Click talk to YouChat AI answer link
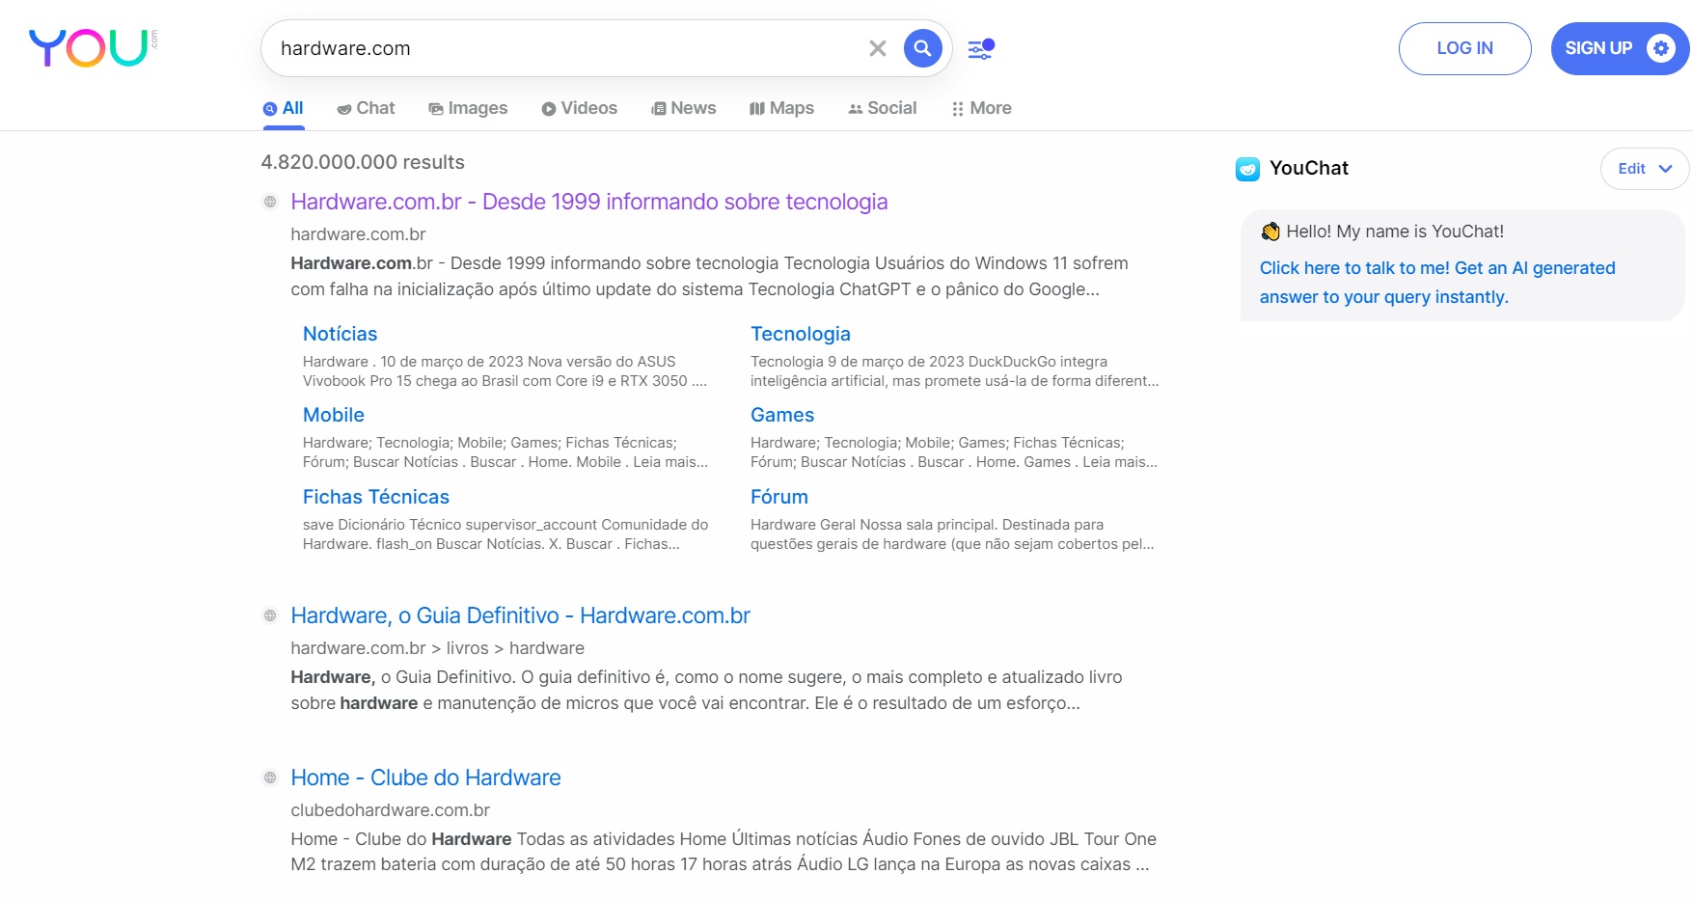1693x901 pixels. [1436, 283]
